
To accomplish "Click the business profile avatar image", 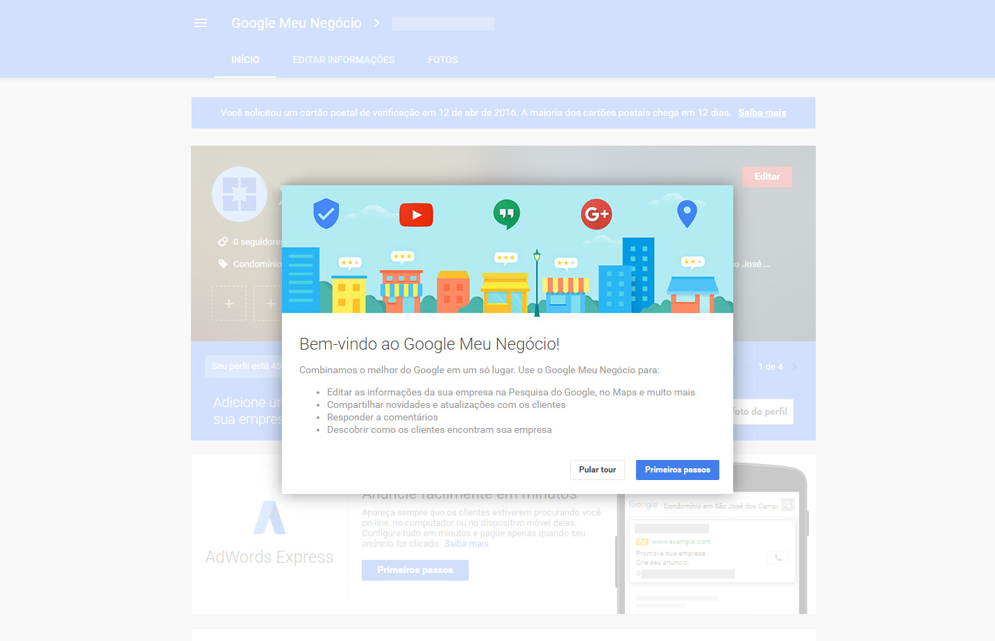I will [x=240, y=194].
